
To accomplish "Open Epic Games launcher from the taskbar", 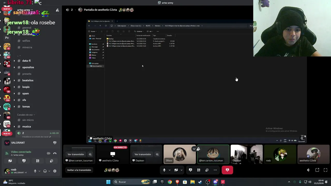I will tap(162, 182).
